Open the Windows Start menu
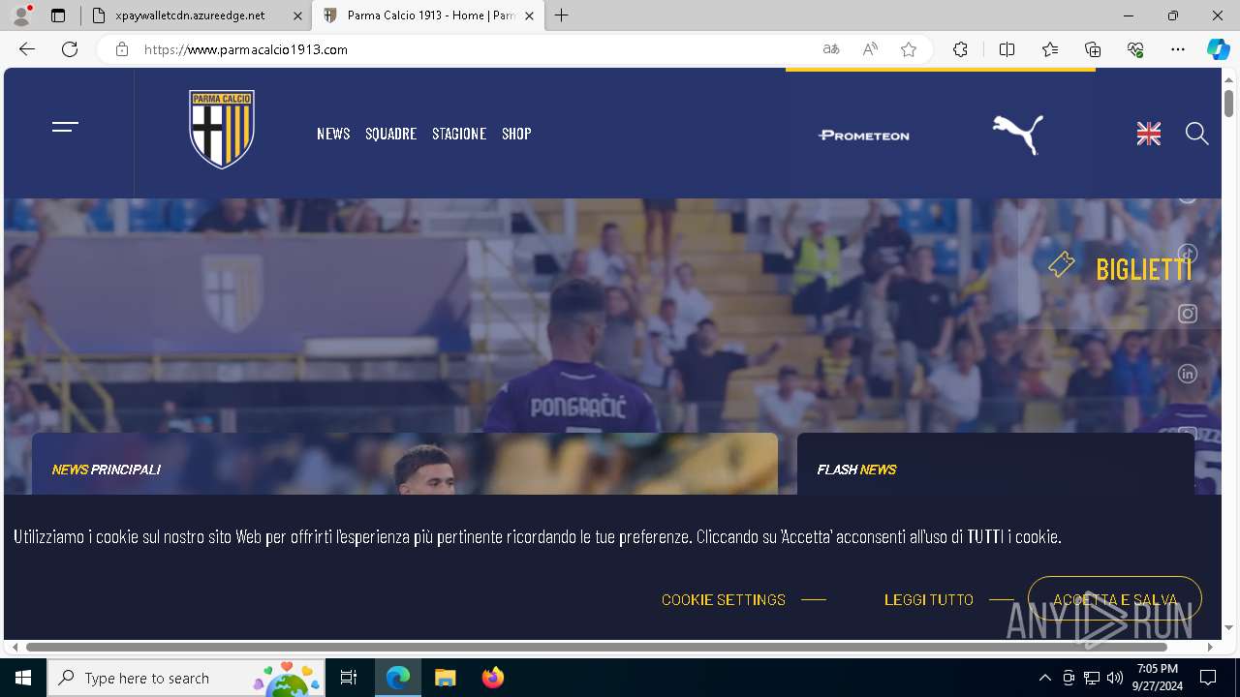The height and width of the screenshot is (697, 1240). coord(23,678)
